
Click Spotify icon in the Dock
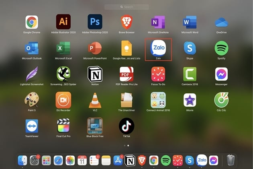point(166,161)
